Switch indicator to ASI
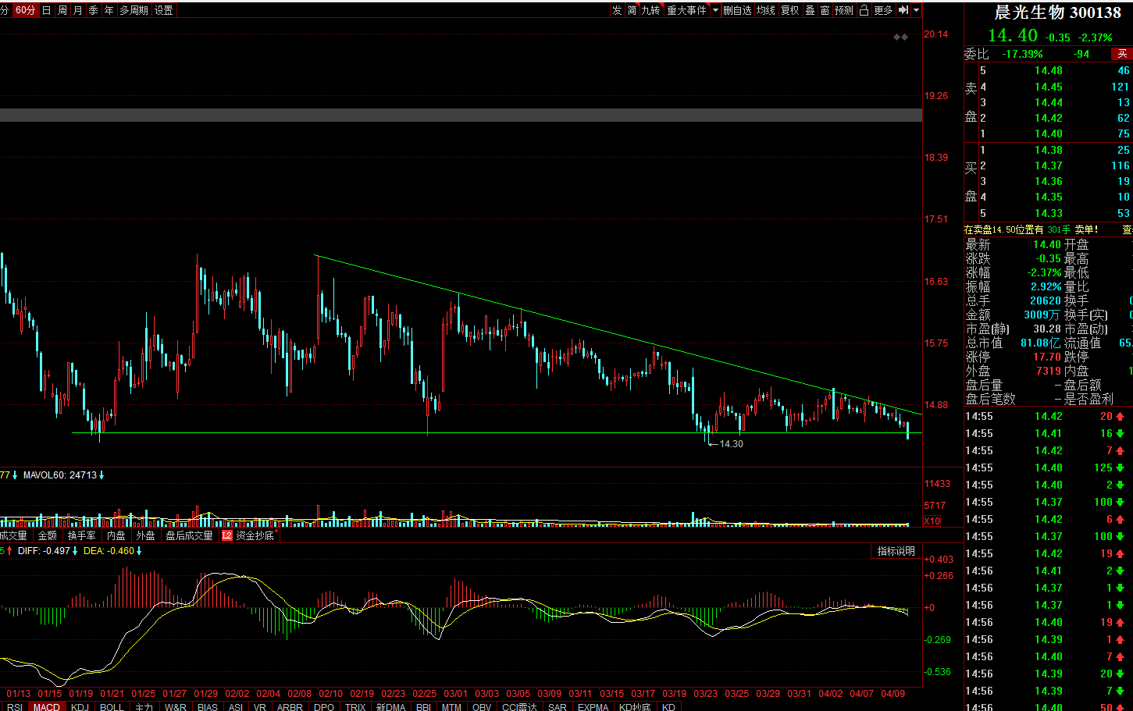Image resolution: width=1133 pixels, height=711 pixels. coord(236,707)
